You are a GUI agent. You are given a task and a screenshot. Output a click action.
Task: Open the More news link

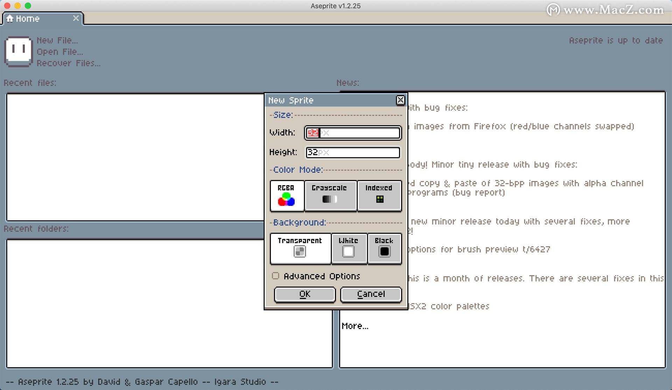click(355, 326)
